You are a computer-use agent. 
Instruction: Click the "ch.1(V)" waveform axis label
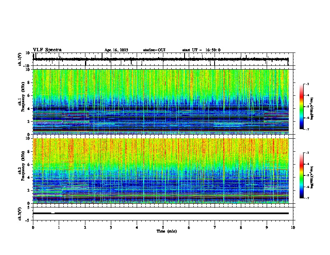click(20, 59)
